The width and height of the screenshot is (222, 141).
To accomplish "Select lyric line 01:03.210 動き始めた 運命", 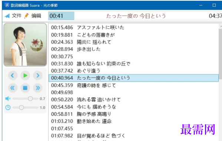I will 133,121.
